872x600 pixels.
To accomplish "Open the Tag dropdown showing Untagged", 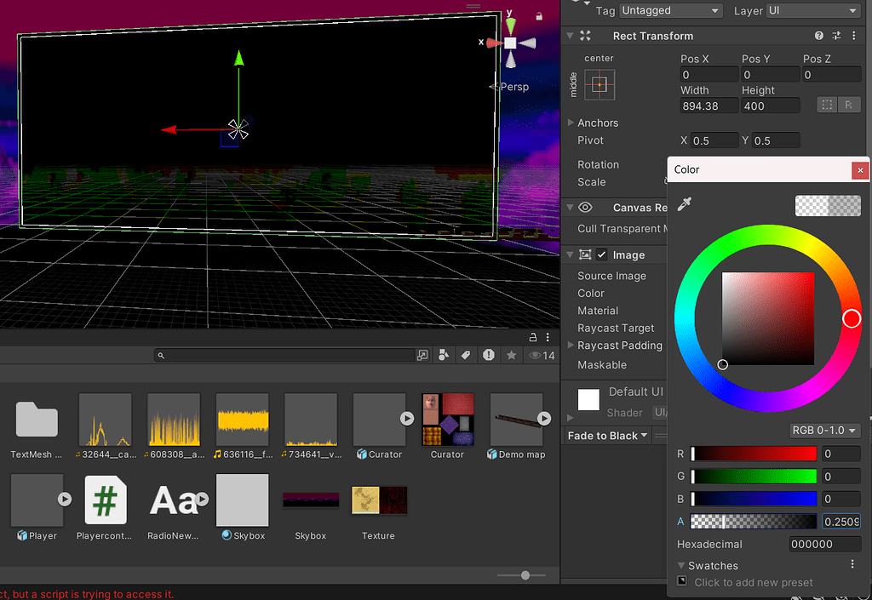I will pos(670,10).
